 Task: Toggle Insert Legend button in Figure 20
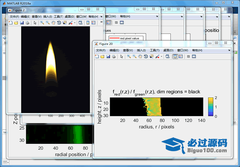coord(181,57)
